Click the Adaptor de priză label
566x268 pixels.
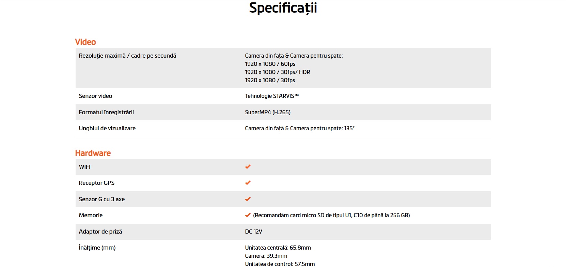100,232
